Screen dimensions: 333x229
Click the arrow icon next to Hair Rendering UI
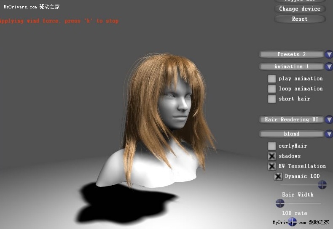click(x=329, y=120)
